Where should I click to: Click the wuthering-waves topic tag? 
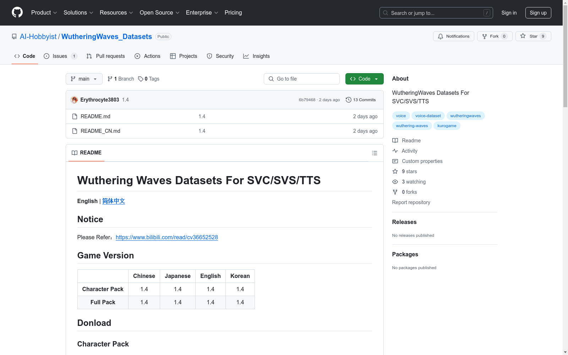pyautogui.click(x=412, y=126)
